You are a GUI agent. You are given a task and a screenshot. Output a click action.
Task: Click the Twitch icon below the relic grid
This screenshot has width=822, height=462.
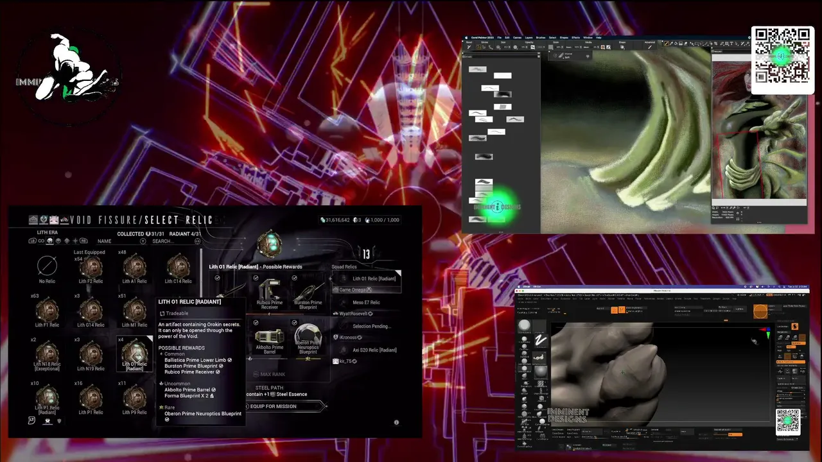tap(48, 422)
